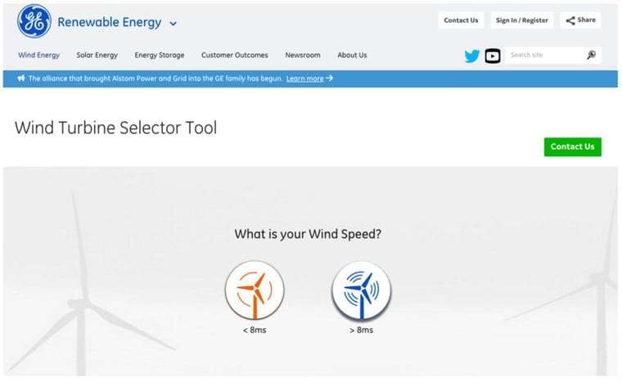Screen dimensions: 622x382
Task: Select the orange low wind turbine icon
Action: 255,290
